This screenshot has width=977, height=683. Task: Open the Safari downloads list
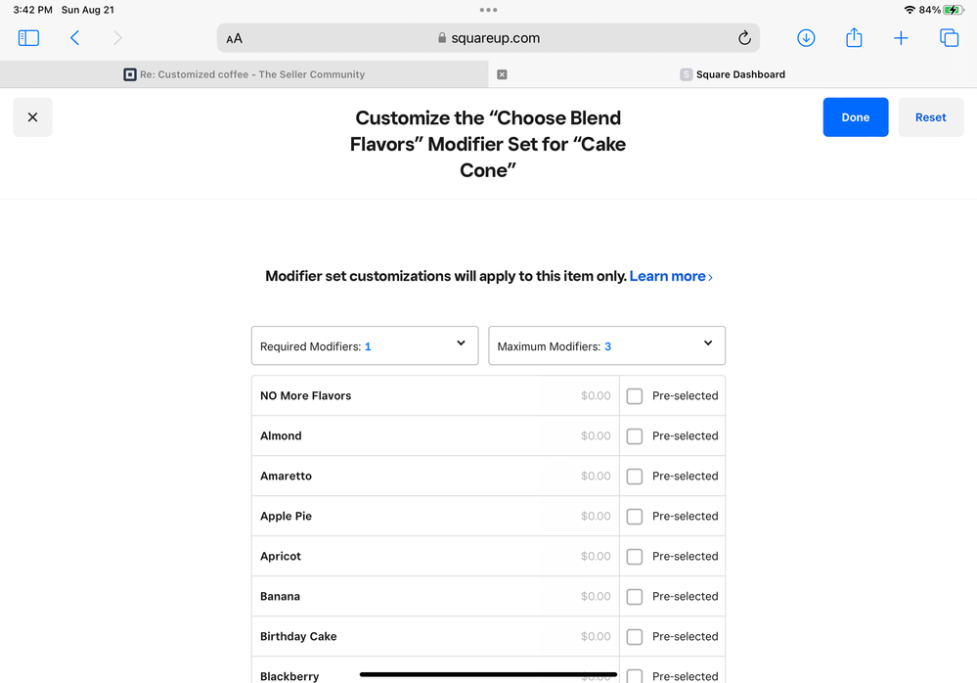(x=806, y=38)
